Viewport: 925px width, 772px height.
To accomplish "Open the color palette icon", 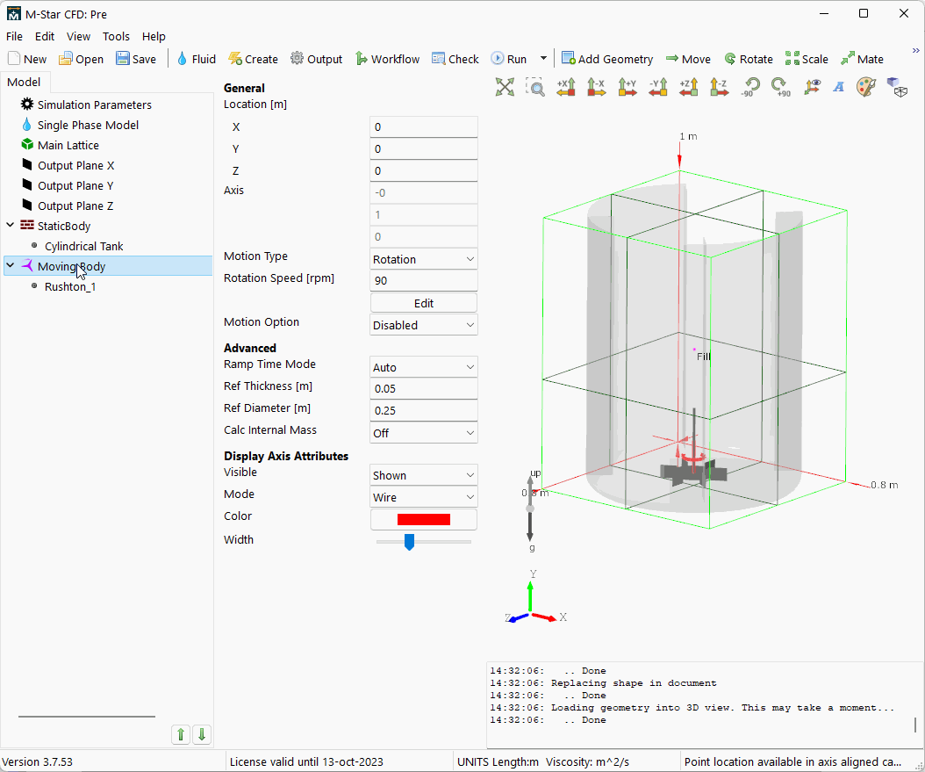I will 866,87.
